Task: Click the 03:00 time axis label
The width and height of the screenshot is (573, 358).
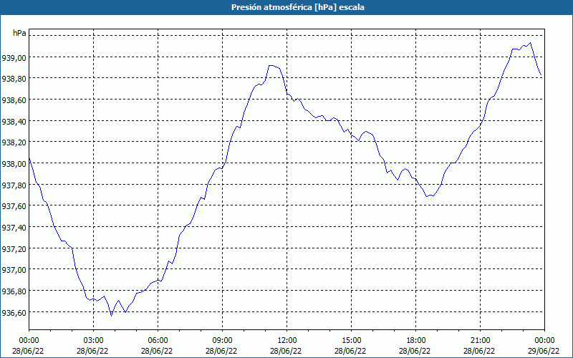Action: (94, 341)
